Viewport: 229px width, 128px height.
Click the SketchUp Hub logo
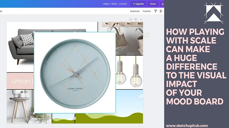(x=213, y=13)
